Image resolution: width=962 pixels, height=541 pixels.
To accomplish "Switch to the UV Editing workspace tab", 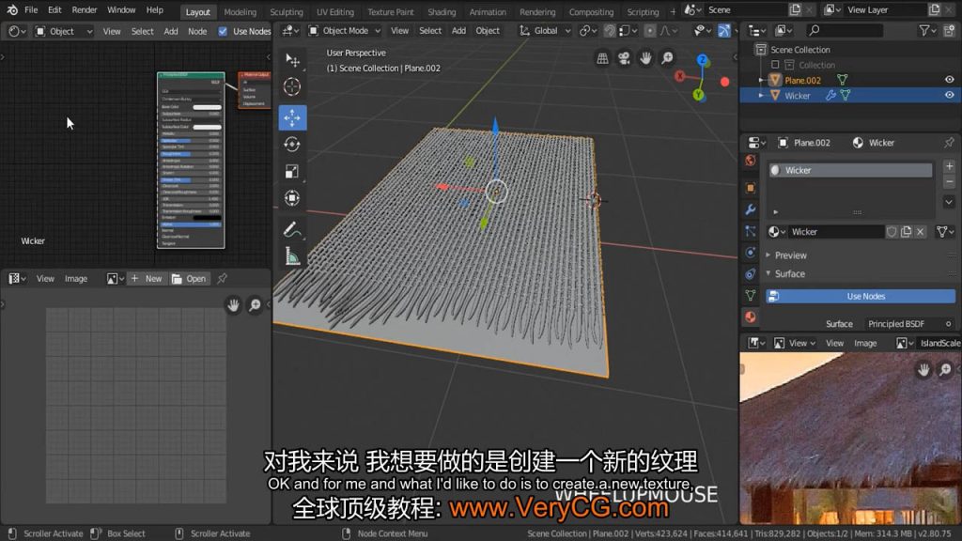I will pos(335,11).
